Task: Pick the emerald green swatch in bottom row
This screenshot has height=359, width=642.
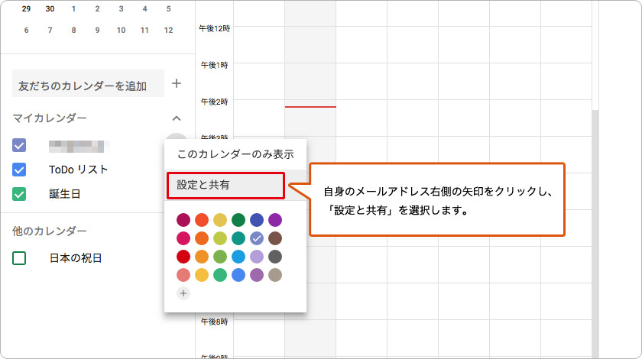Action: pos(220,275)
